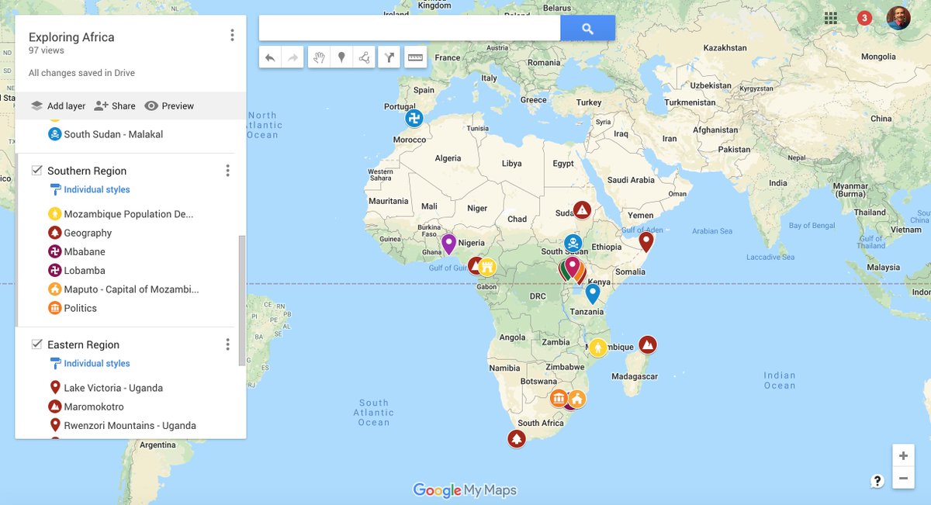This screenshot has height=505, width=931.
Task: Toggle Preview mode for the map
Action: [x=169, y=105]
